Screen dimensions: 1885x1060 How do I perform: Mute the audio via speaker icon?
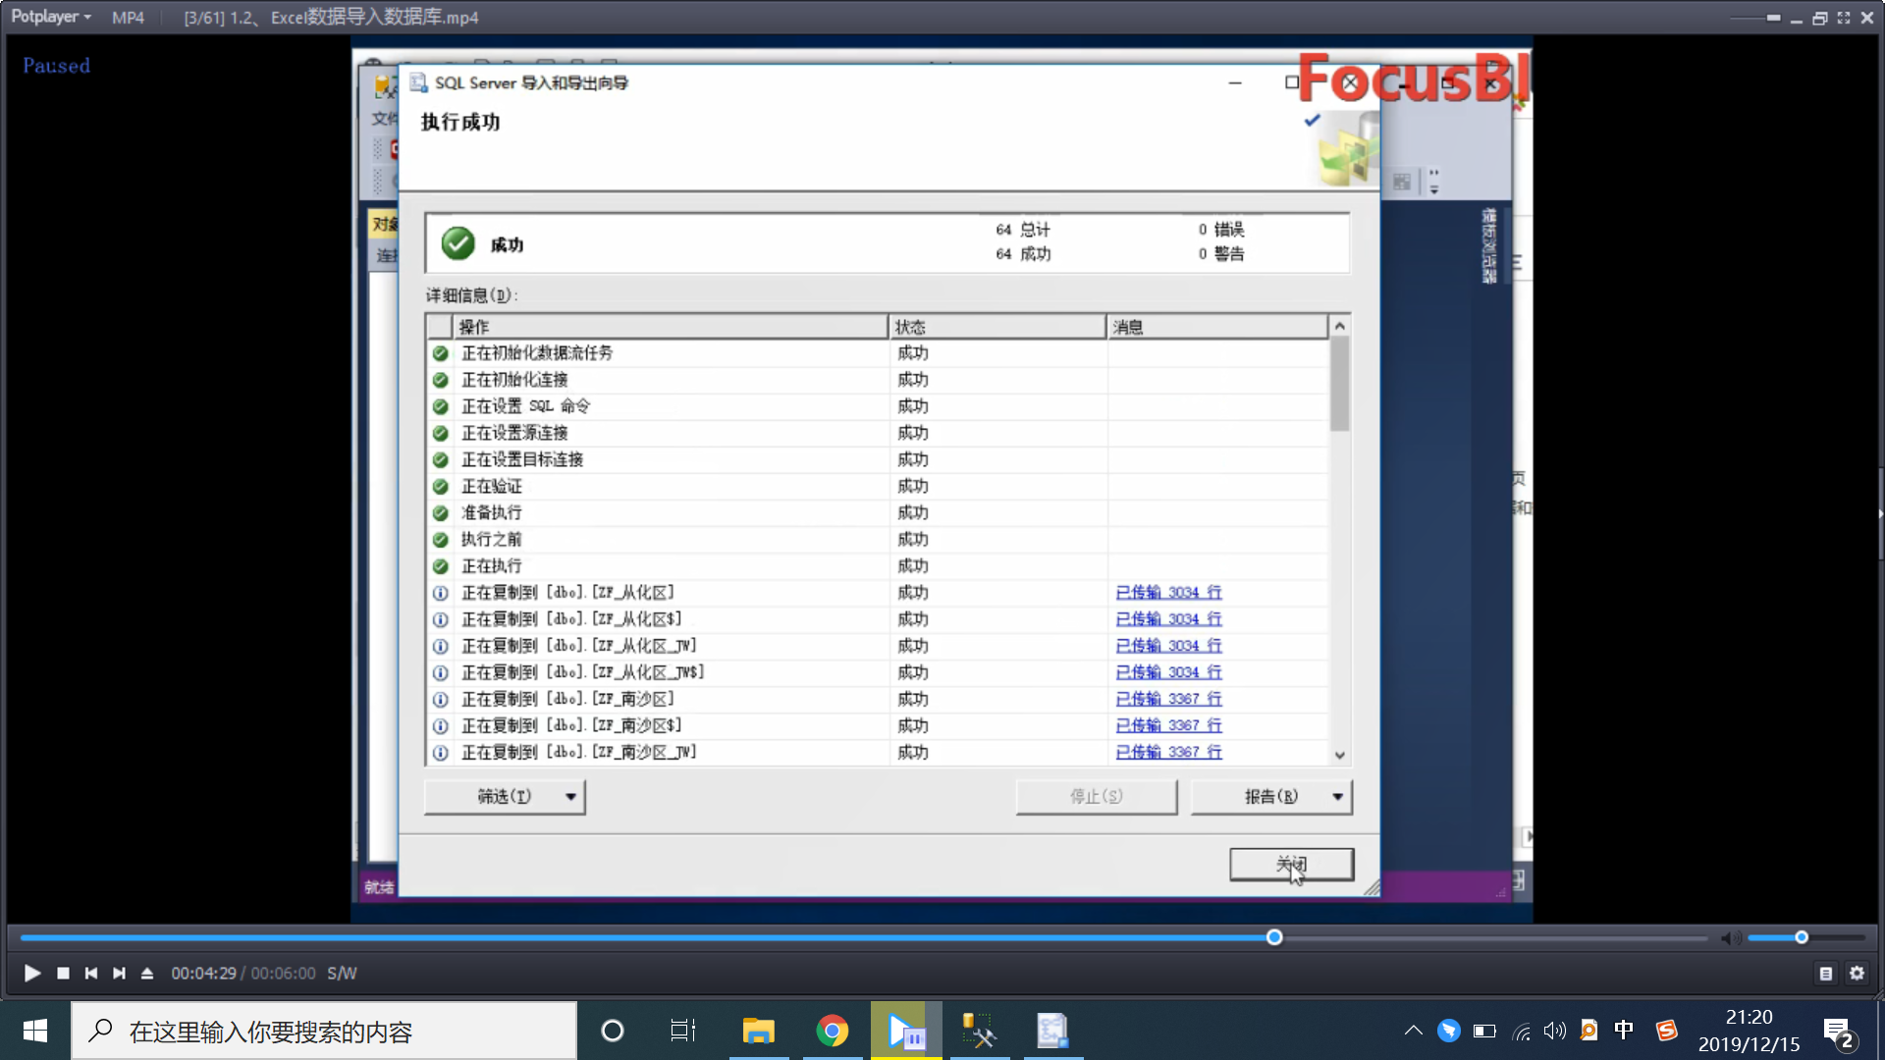click(x=1730, y=938)
